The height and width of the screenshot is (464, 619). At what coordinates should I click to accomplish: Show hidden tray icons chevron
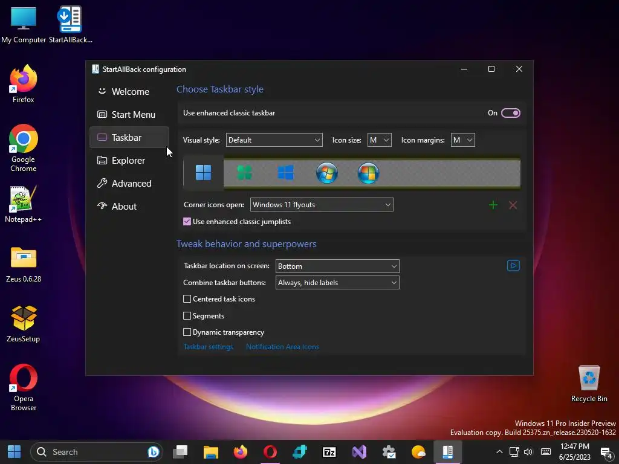tap(499, 452)
